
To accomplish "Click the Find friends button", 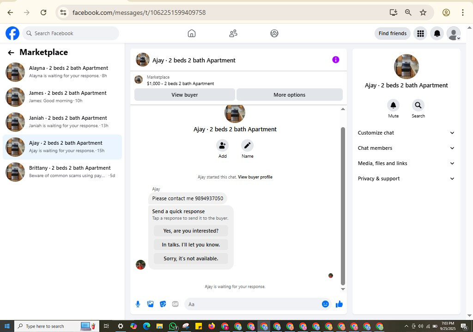I will (393, 33).
